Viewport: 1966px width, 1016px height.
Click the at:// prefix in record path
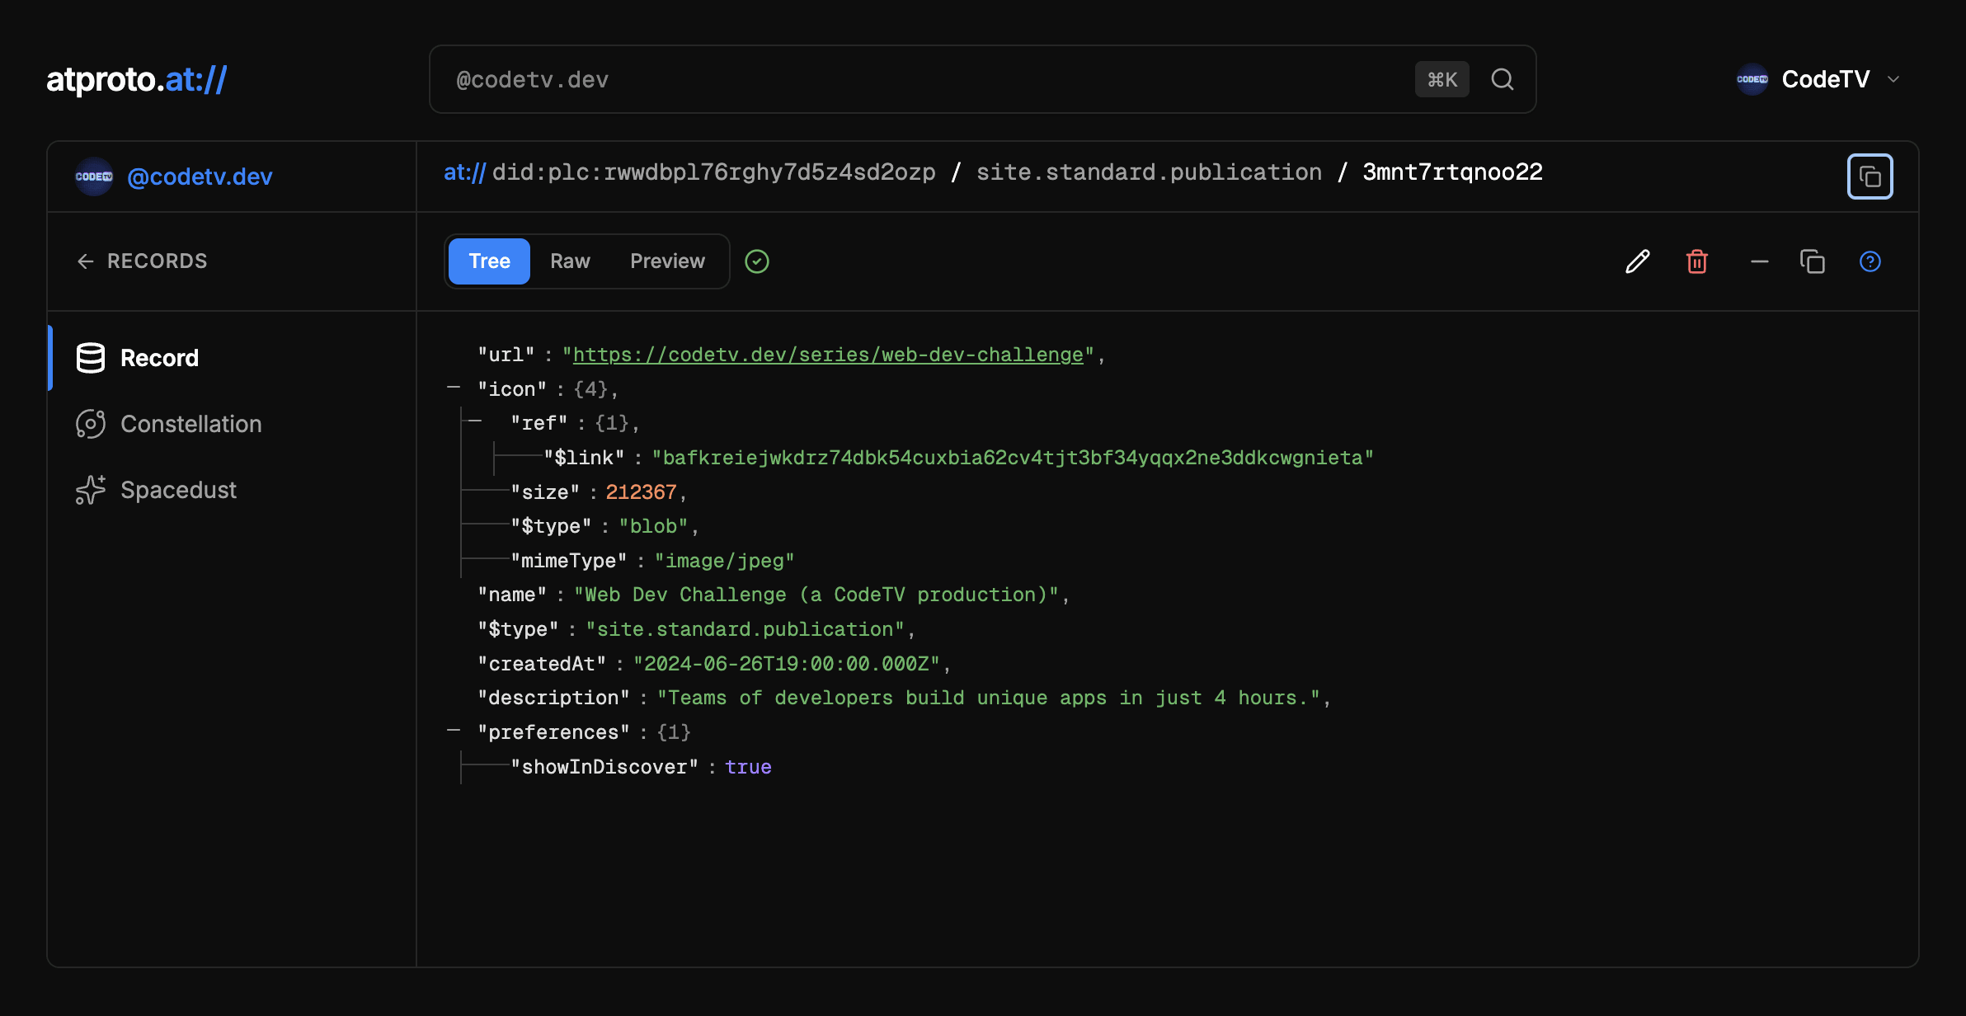[465, 172]
